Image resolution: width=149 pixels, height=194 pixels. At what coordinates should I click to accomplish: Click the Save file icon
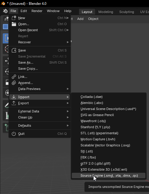[14, 50]
